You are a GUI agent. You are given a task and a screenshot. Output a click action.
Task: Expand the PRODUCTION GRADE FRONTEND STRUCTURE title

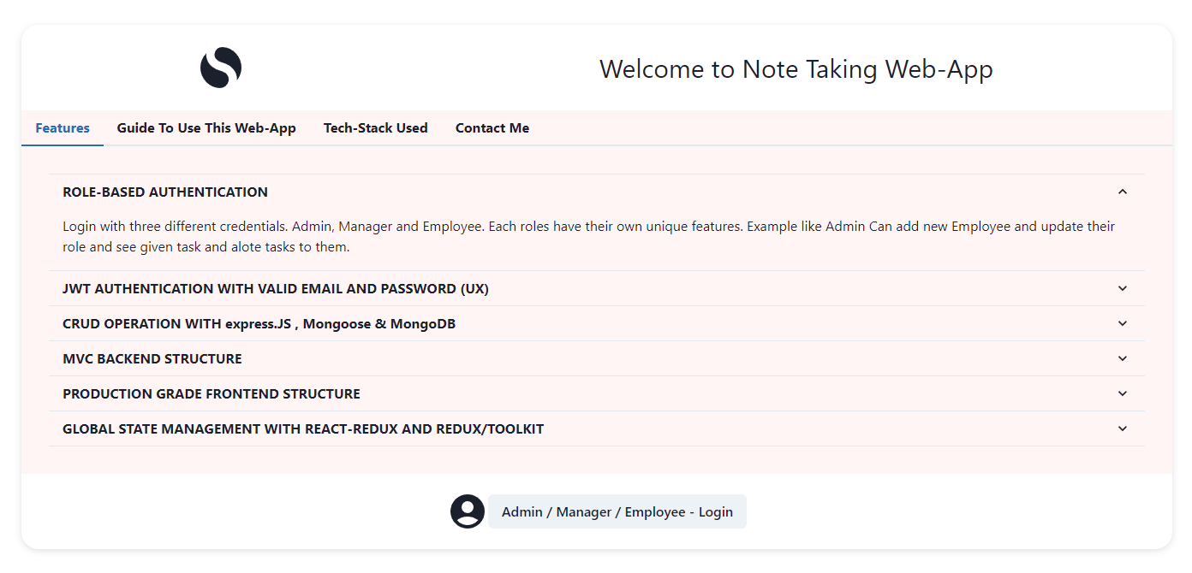click(212, 394)
